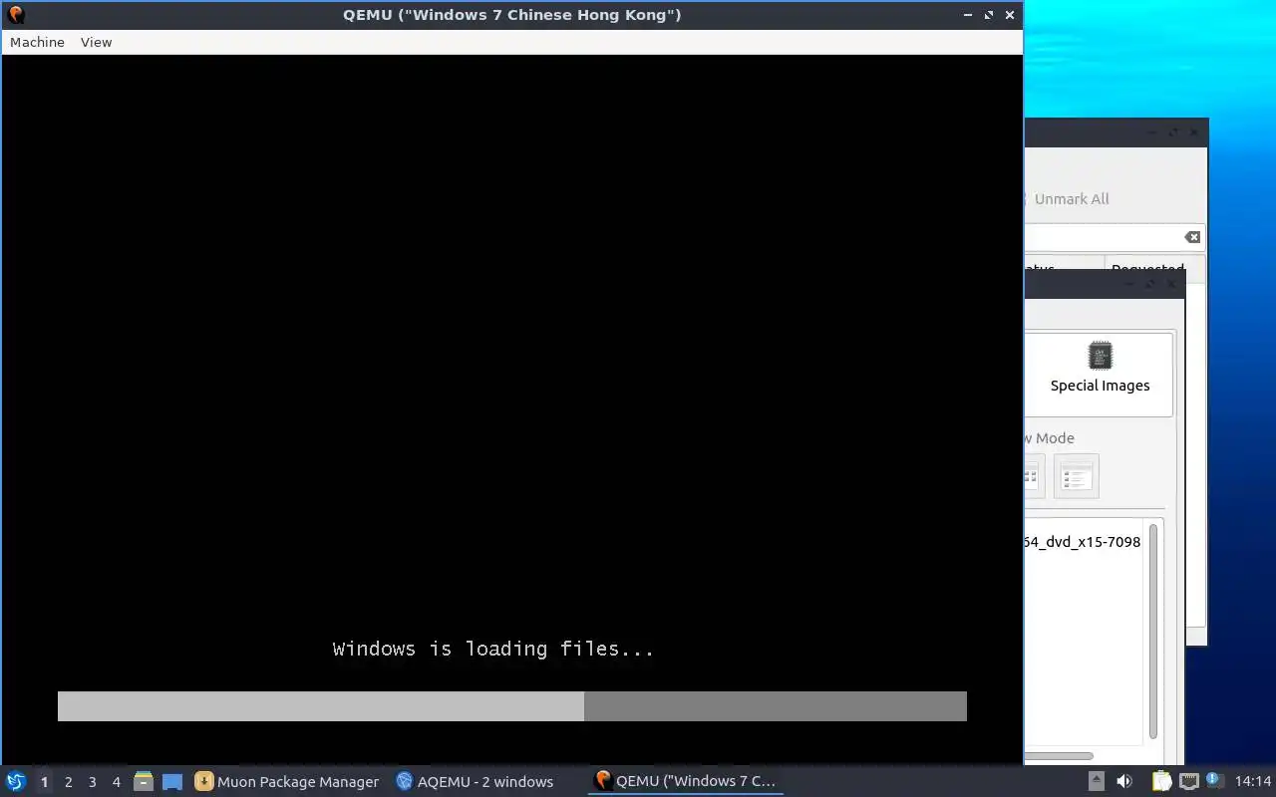Expand the hidden system tray icons
1276x797 pixels.
point(1096,782)
